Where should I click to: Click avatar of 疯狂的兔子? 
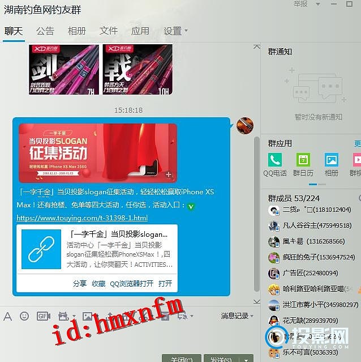coord(274,257)
